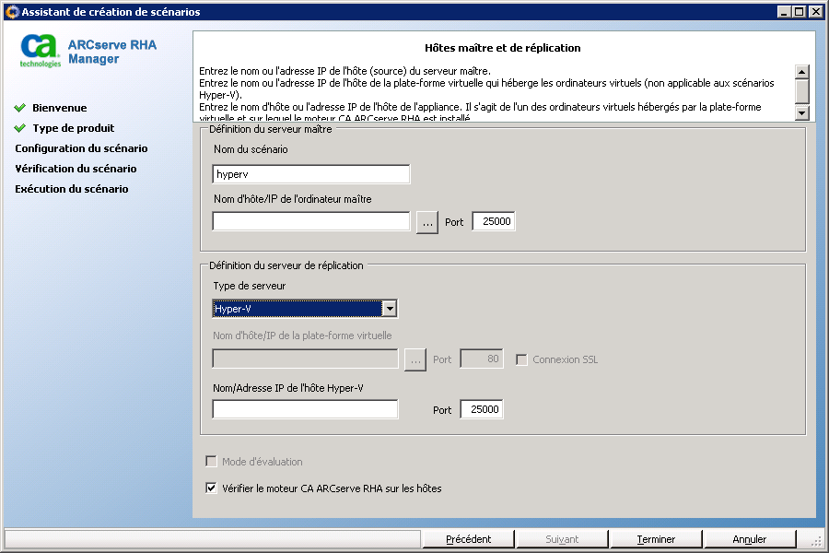829x553 pixels.
Task: Click the Hyper-V host name/IP field
Action: click(x=305, y=409)
